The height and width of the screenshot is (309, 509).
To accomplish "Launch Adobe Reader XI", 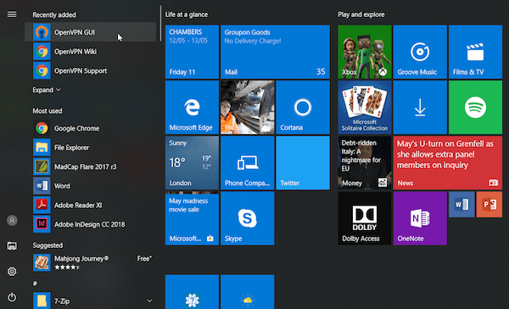I will click(x=90, y=205).
